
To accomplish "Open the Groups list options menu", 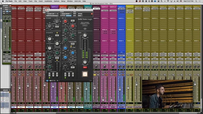I will click(x=10, y=90).
